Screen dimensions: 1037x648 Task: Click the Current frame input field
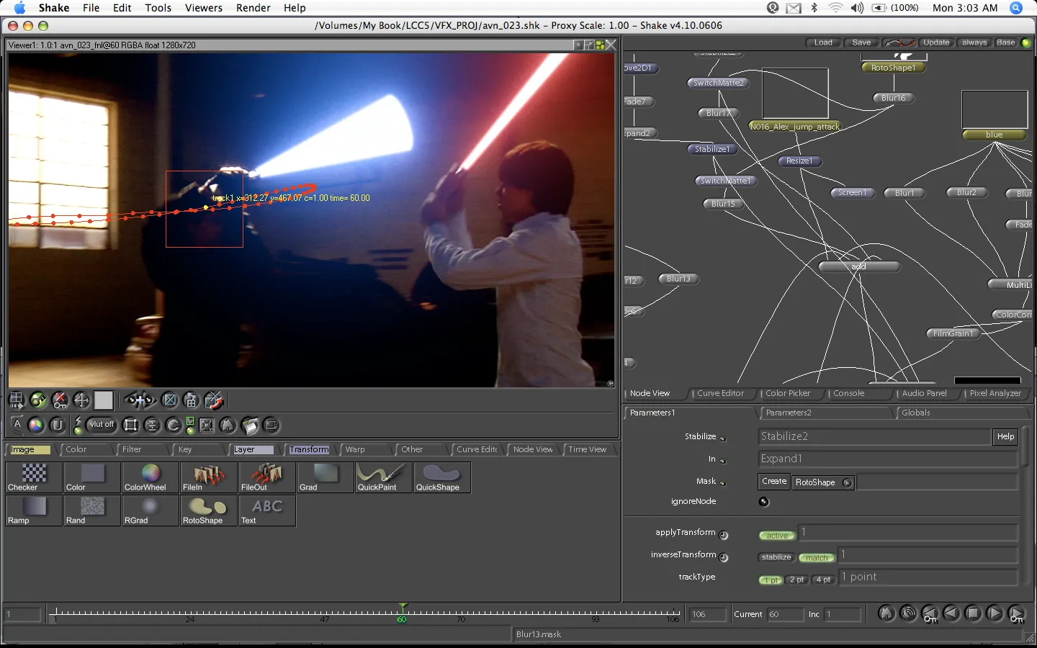click(784, 614)
